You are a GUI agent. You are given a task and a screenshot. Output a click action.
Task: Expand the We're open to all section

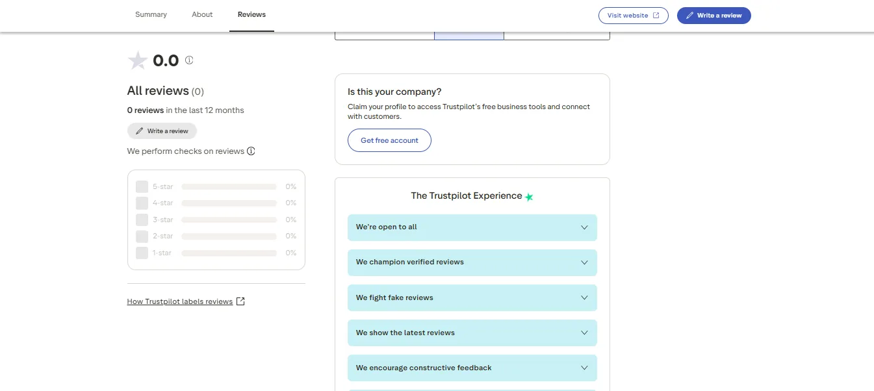472,227
